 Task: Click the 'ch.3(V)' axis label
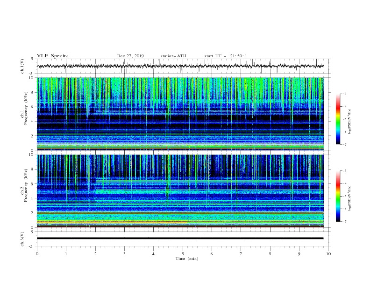click(22, 239)
